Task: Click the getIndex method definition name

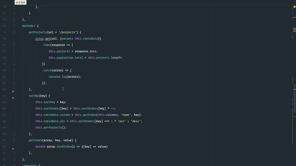Action: tap(35, 140)
